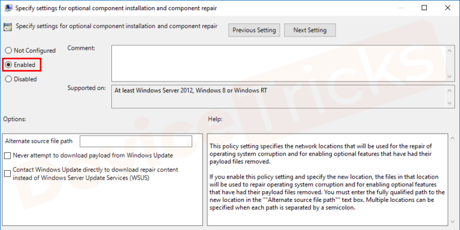The image size is (460, 230).
Task: Click the Next Setting button
Action: pyautogui.click(x=310, y=30)
